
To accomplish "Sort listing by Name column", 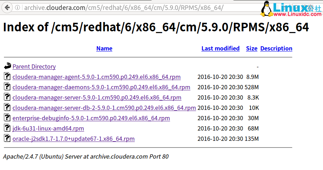I will 104,48.
